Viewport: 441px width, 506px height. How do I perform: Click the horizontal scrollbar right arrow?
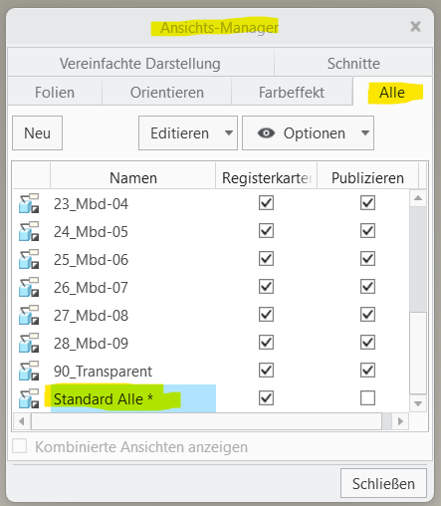[400, 421]
